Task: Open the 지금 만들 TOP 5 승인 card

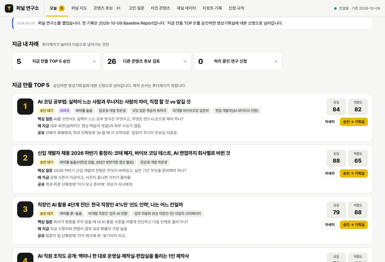Action: click(56, 61)
